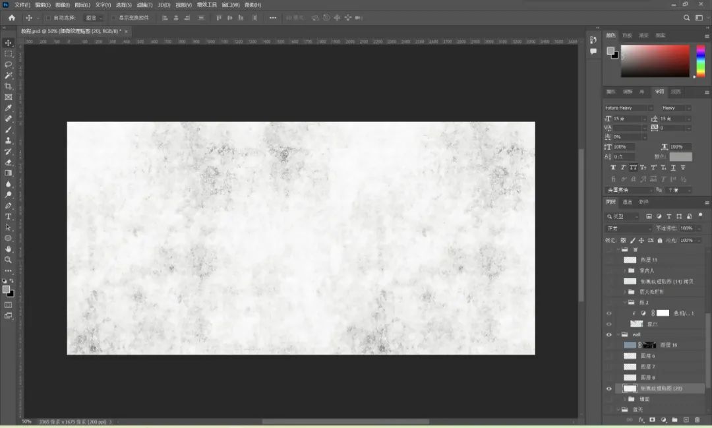Enable Show Transform Controls checkbox
This screenshot has height=428, width=712.
click(113, 18)
